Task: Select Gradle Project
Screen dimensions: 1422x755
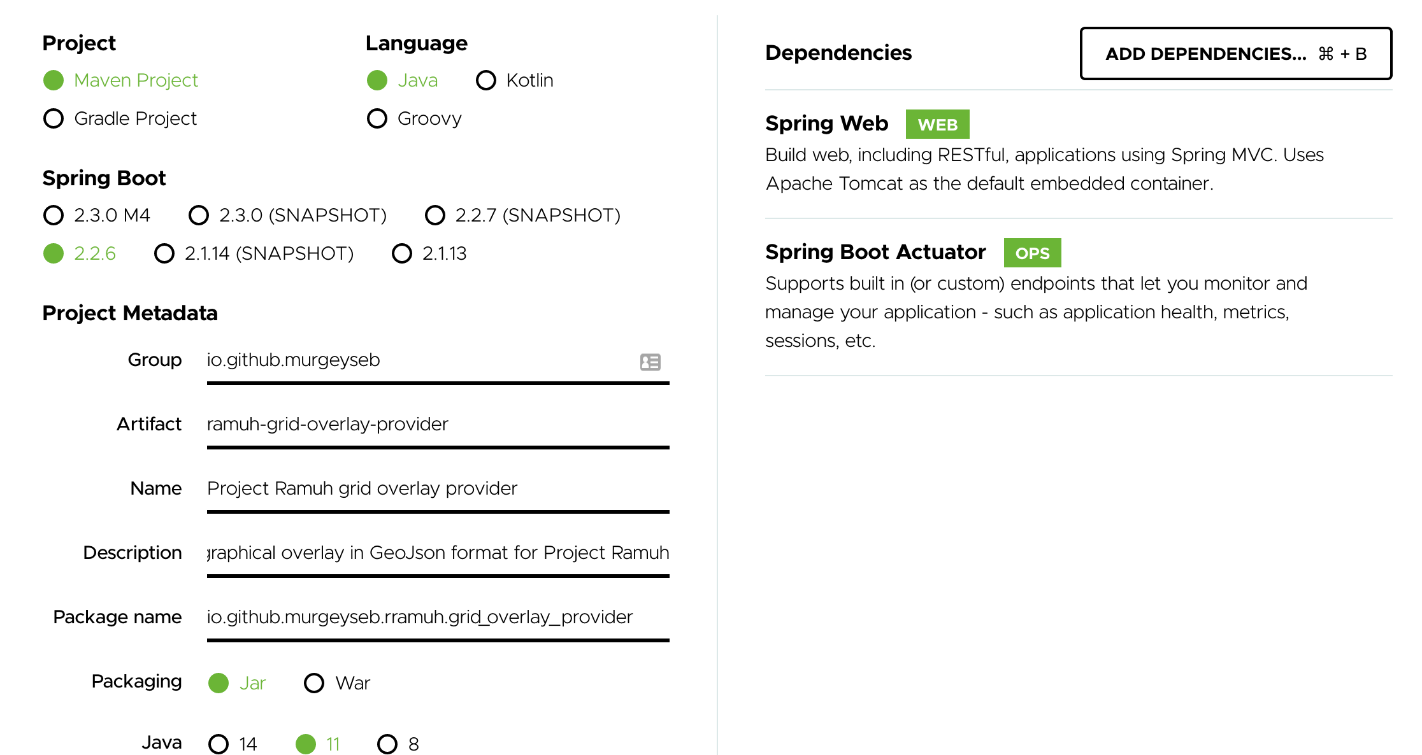Action: tap(54, 118)
